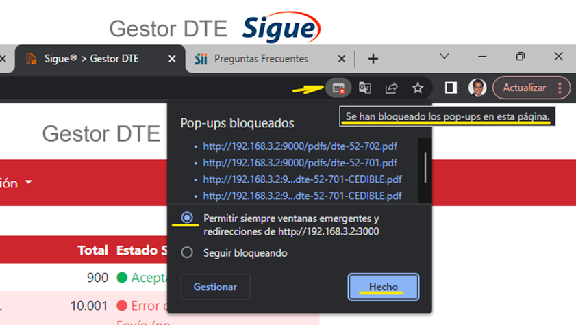Click the Sii favicon on second tab
The width and height of the screenshot is (576, 325).
[x=201, y=59]
